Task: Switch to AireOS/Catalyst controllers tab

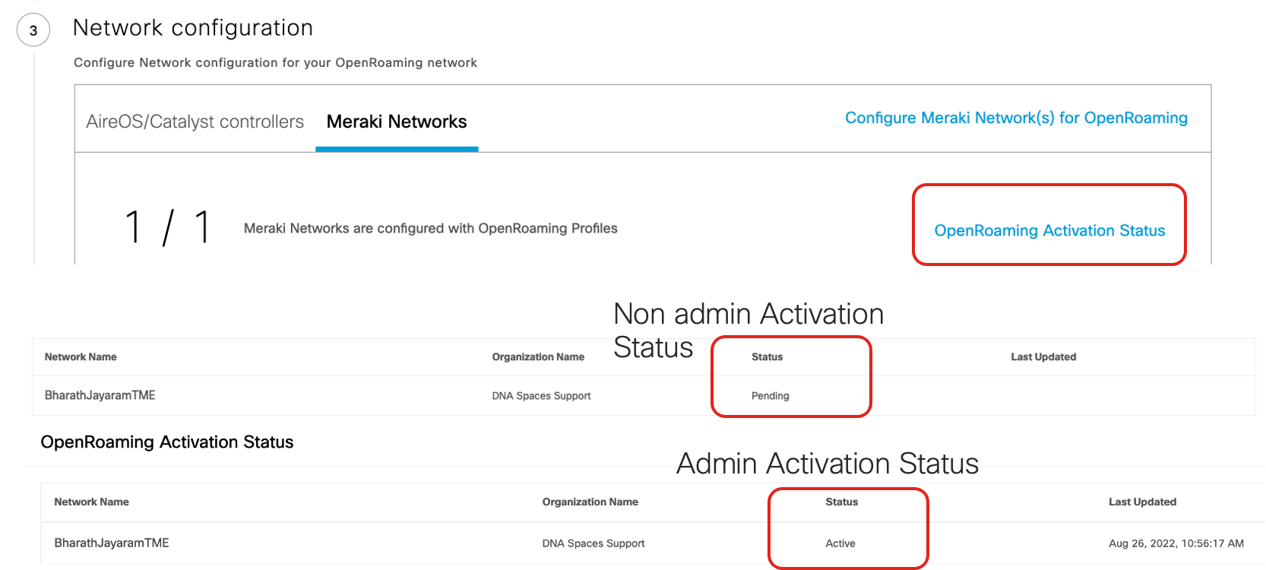Action: coord(195,122)
